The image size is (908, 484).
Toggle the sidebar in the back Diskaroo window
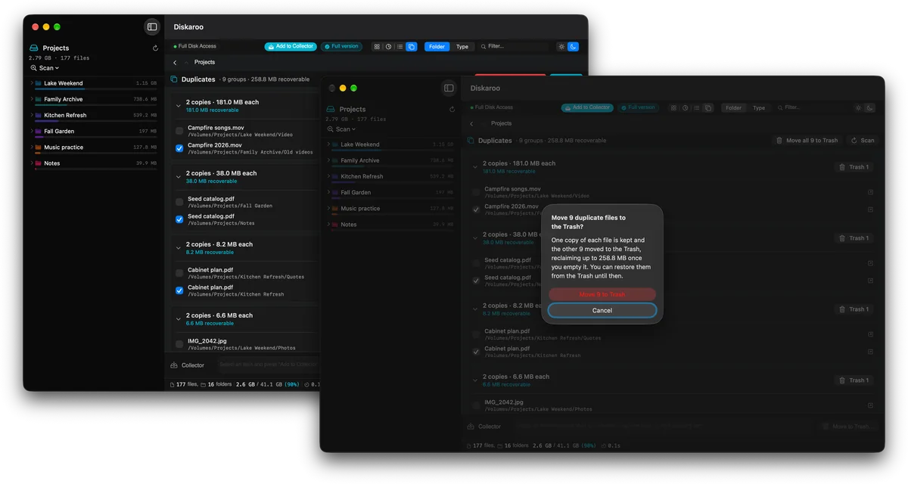(x=152, y=27)
